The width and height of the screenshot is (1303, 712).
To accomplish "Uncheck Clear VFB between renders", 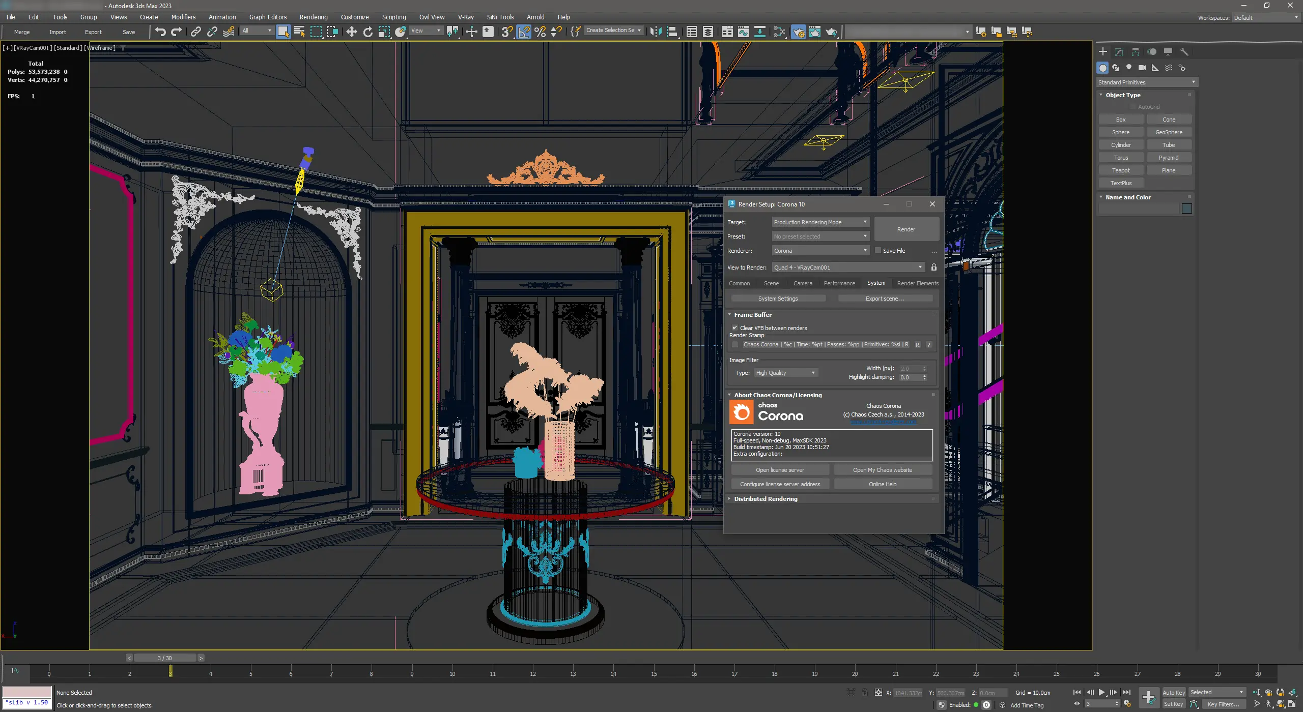I will pyautogui.click(x=735, y=328).
